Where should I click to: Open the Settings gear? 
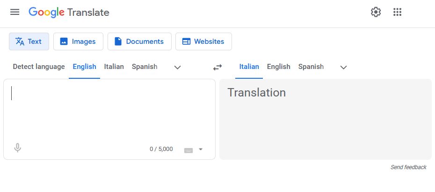(376, 12)
